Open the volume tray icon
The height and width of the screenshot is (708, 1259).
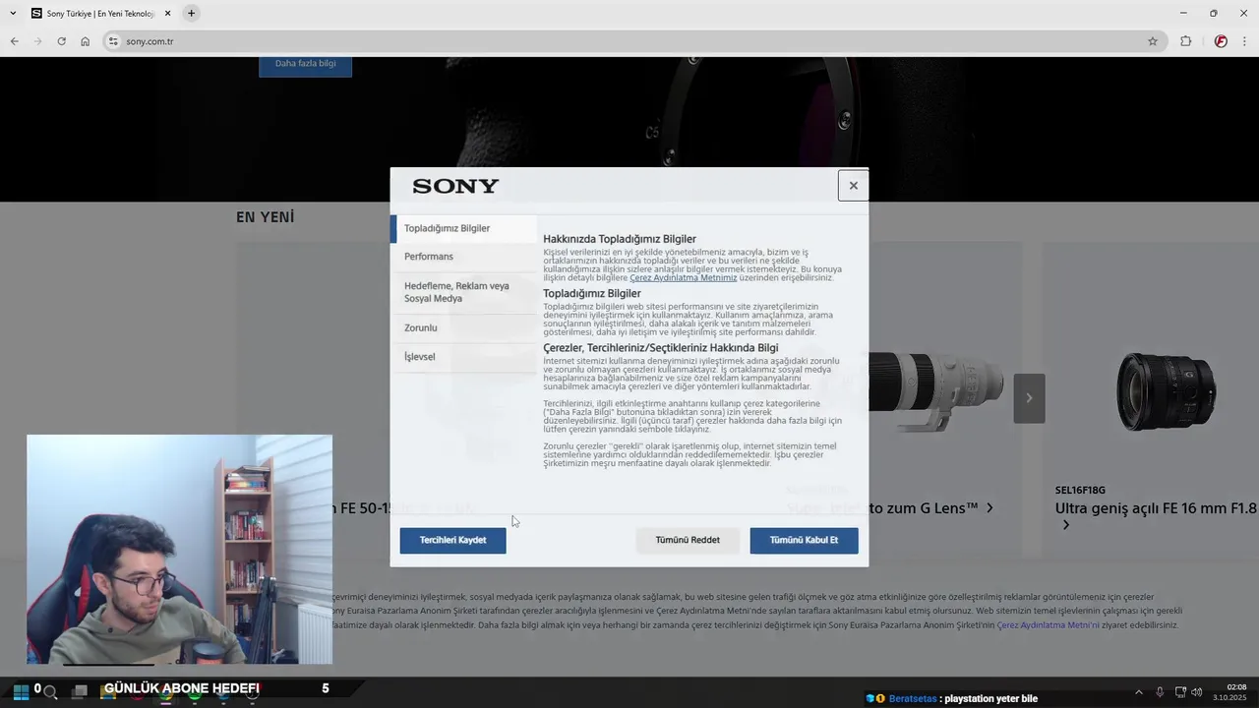tap(1197, 692)
